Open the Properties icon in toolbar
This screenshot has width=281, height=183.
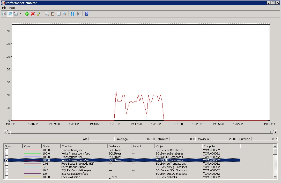(x=59, y=14)
